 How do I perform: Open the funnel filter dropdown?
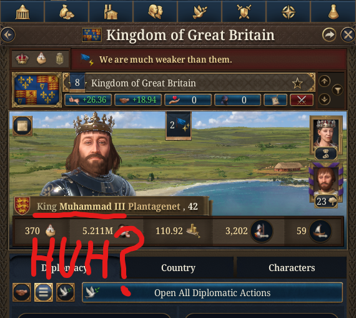point(338,90)
